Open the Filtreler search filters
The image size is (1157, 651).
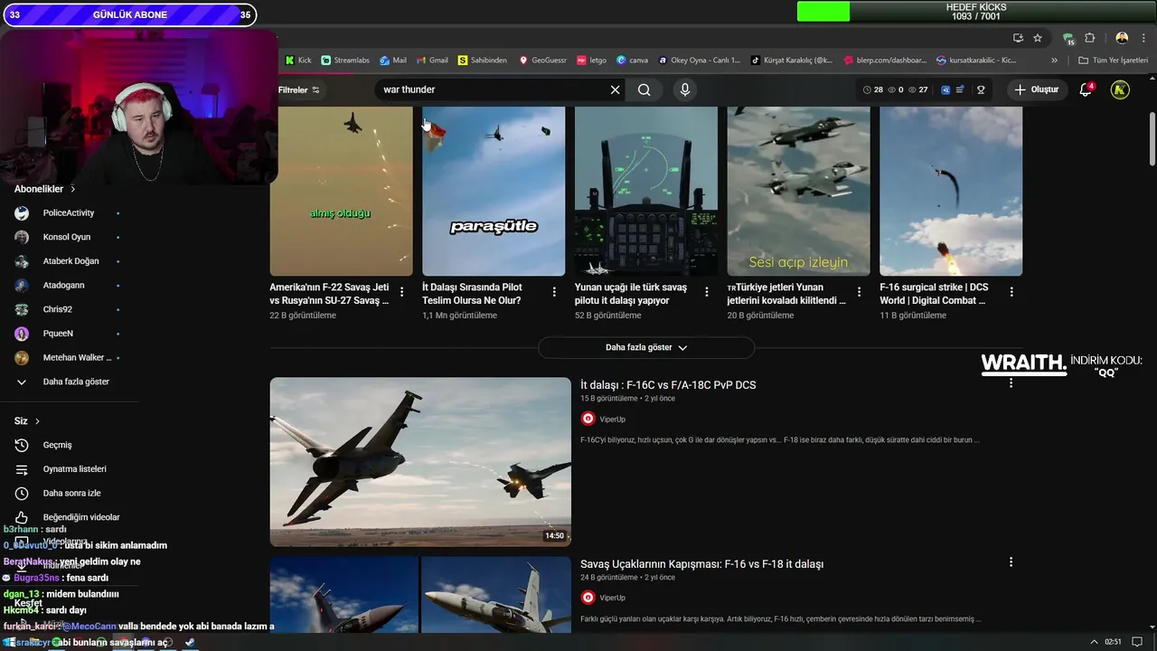299,90
